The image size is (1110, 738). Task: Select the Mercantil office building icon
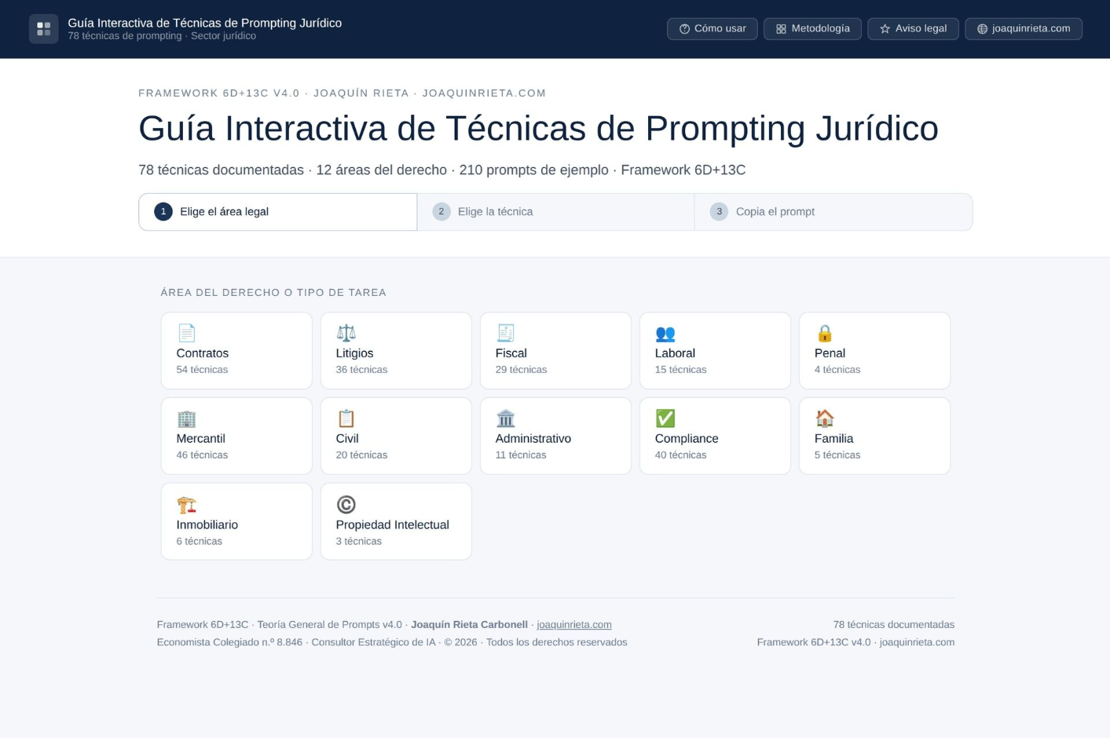[x=187, y=418]
